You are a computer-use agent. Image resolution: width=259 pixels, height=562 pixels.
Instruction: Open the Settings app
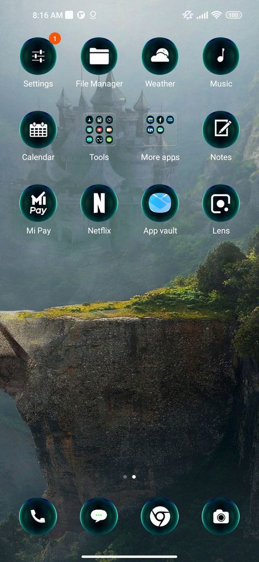point(38,56)
